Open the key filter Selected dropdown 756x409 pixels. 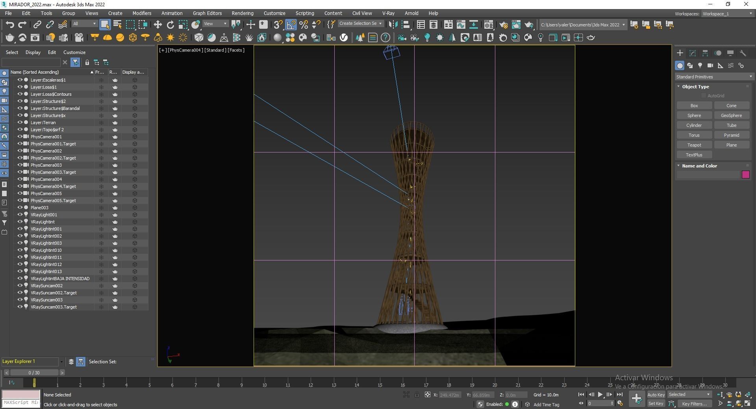[689, 394]
